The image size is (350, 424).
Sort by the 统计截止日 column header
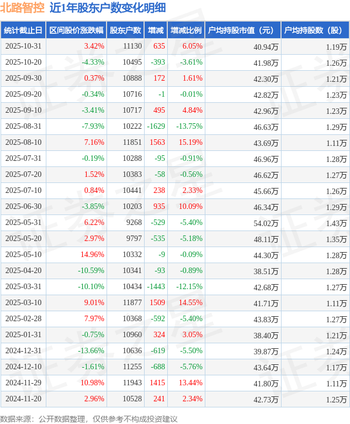pos(23,30)
